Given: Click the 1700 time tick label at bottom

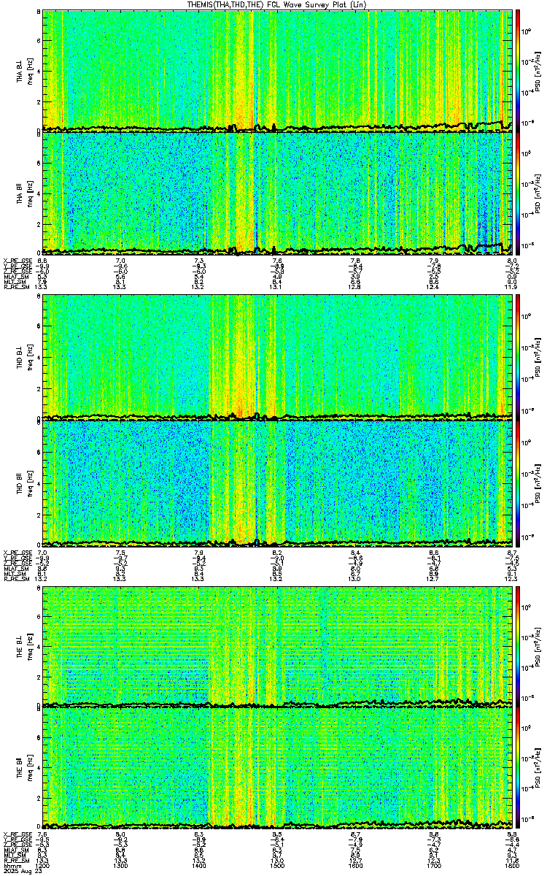Looking at the screenshot, I should tap(435, 867).
